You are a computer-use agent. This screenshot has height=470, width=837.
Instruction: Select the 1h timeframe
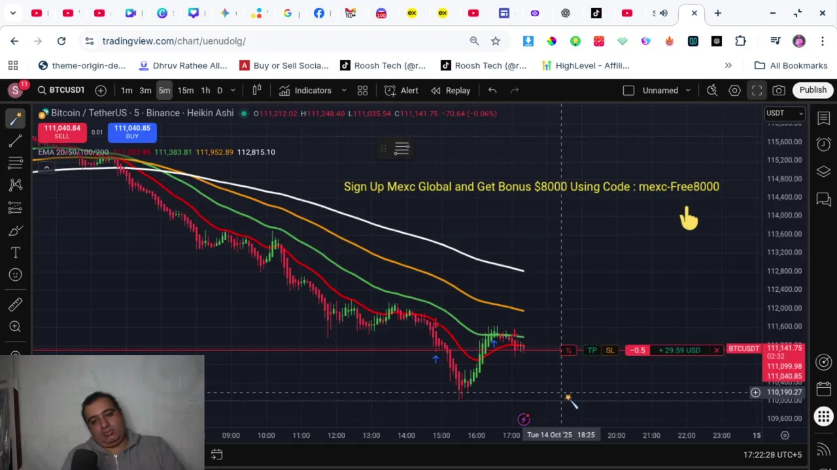click(x=205, y=90)
